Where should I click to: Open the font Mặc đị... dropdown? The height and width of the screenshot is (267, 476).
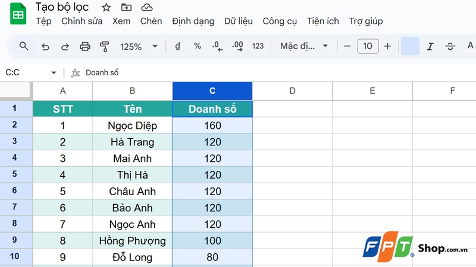pos(304,46)
